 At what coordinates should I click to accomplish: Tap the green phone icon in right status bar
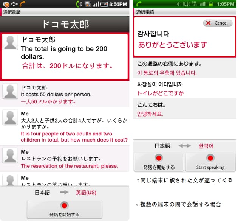tap(139, 4)
